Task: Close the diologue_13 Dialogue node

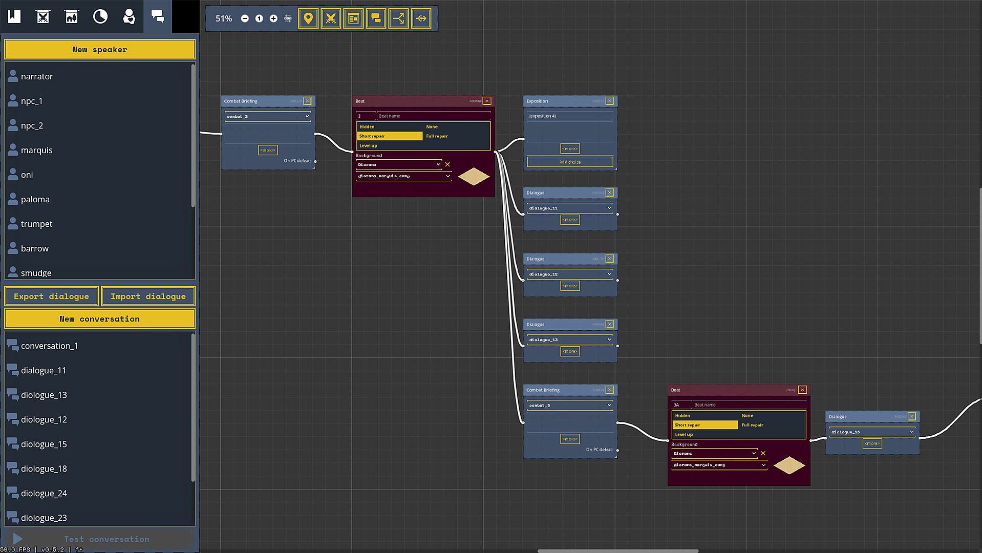Action: (609, 324)
